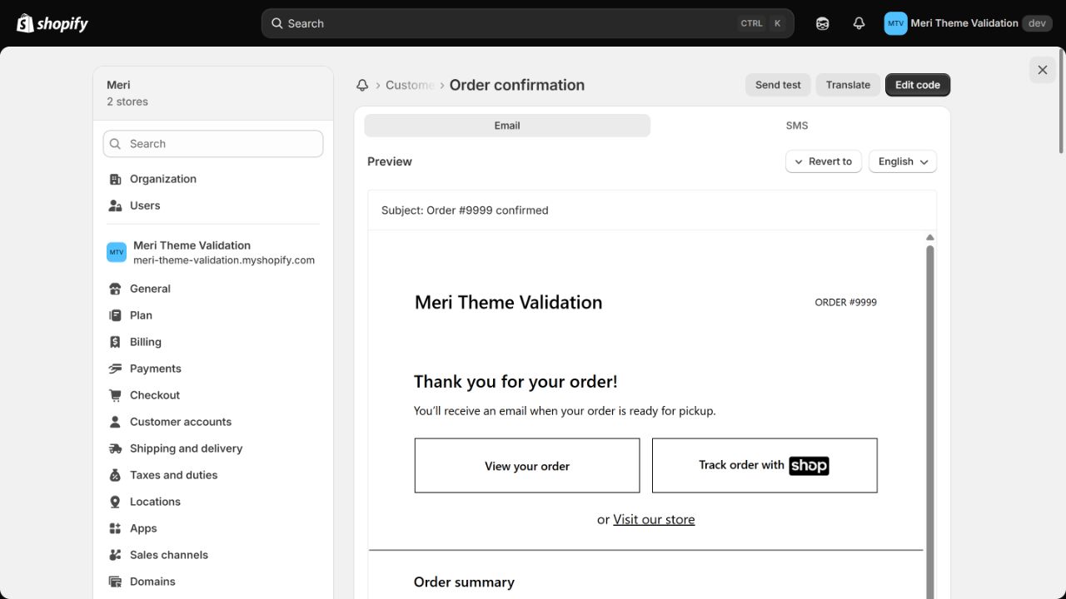Click the page scrollbar at window edge

click(1061, 101)
